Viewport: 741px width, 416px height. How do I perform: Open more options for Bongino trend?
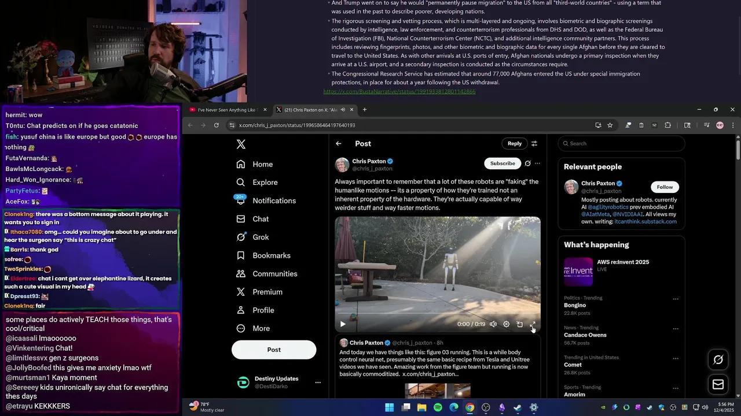coord(675,299)
